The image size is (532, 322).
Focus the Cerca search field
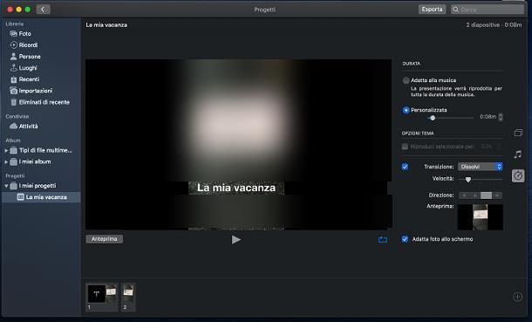(488, 10)
